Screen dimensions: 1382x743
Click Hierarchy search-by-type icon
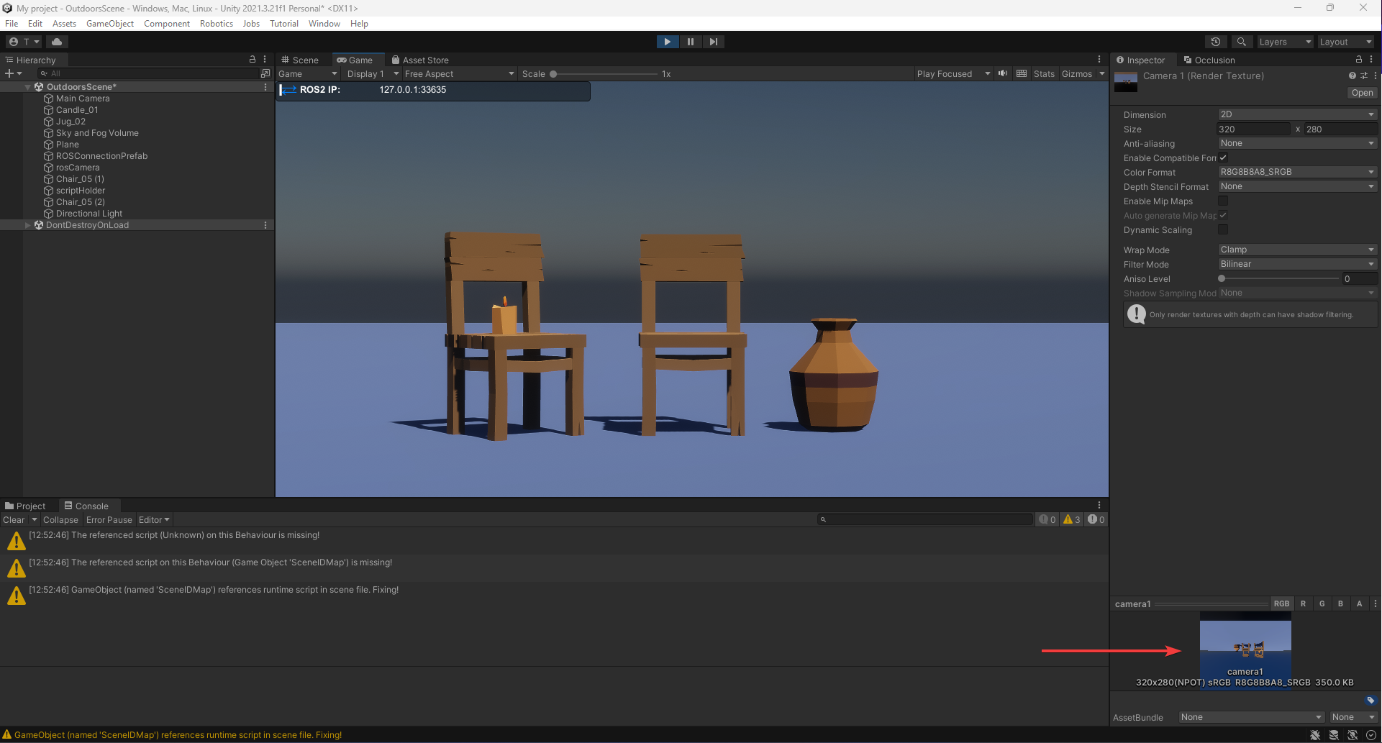pyautogui.click(x=265, y=73)
